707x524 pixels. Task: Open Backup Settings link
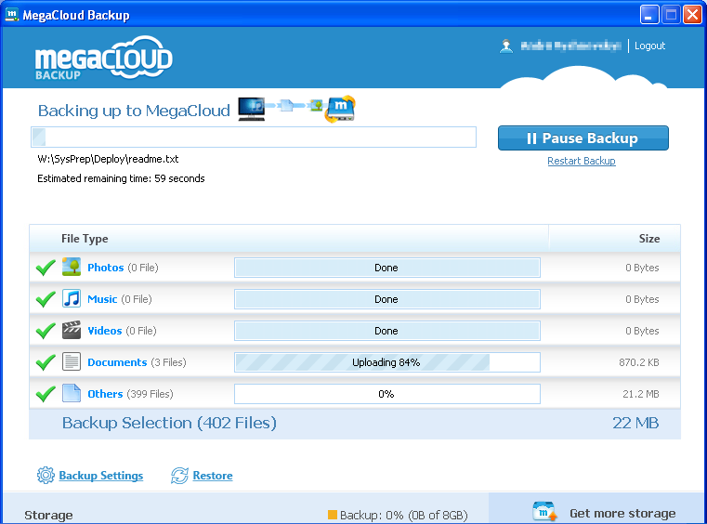[101, 476]
